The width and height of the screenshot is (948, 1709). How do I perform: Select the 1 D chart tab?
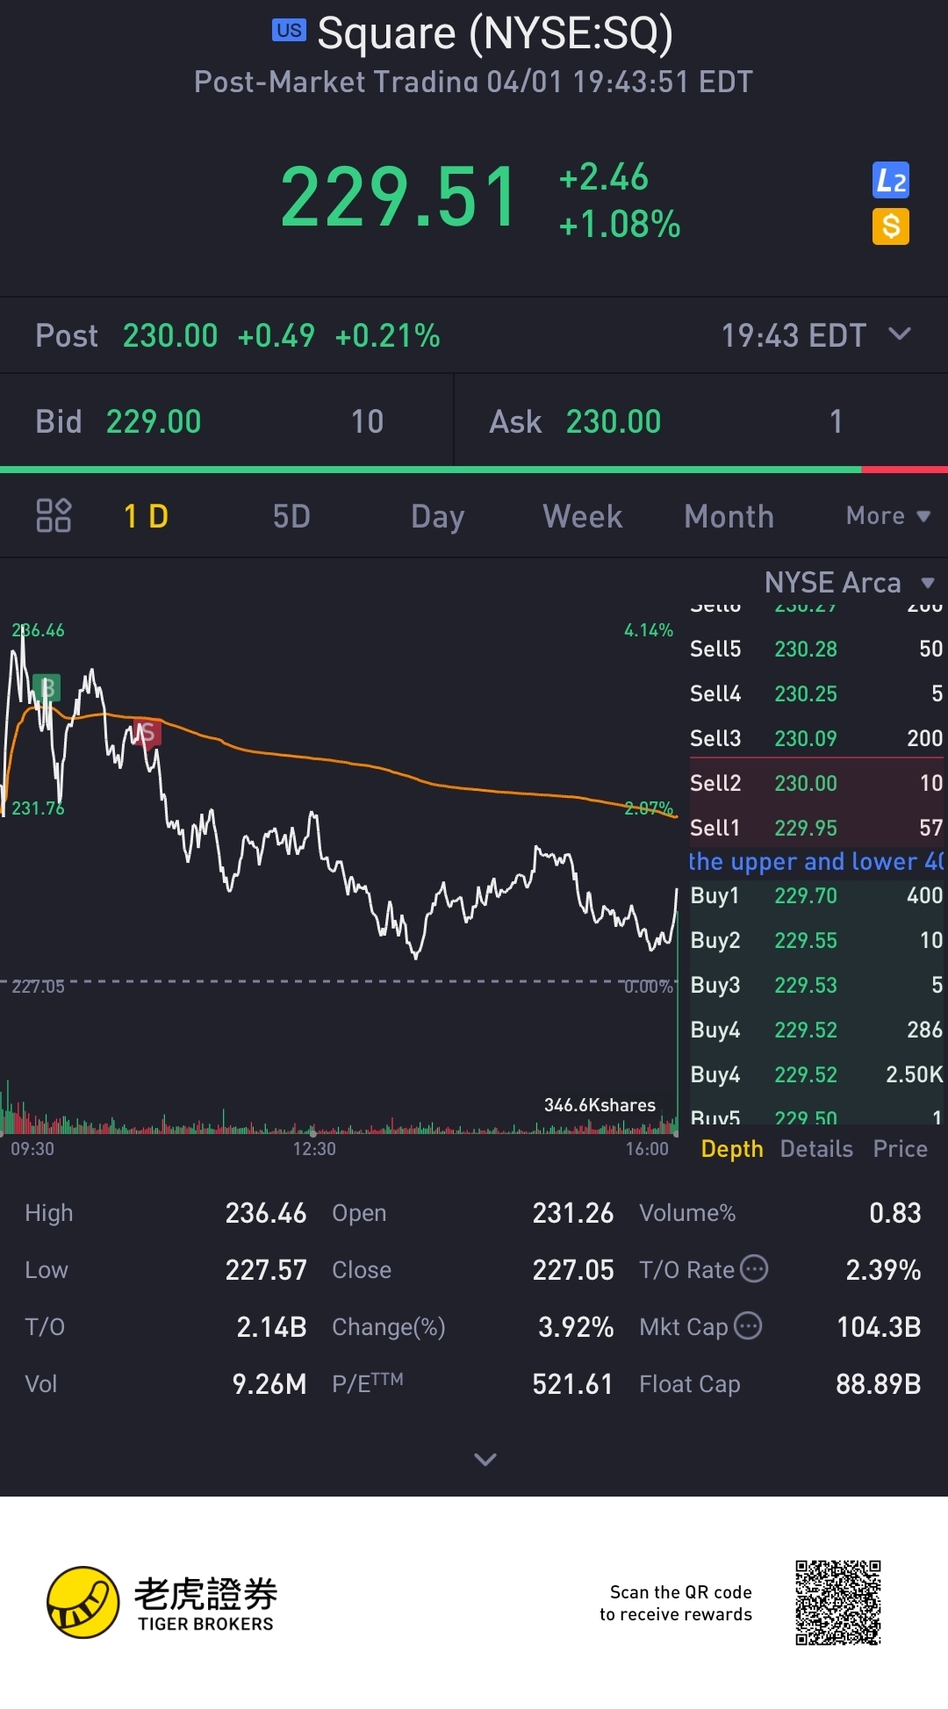tap(146, 516)
